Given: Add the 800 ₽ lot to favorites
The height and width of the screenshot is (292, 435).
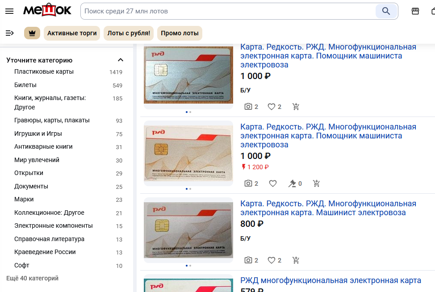Looking at the screenshot, I should [x=272, y=260].
